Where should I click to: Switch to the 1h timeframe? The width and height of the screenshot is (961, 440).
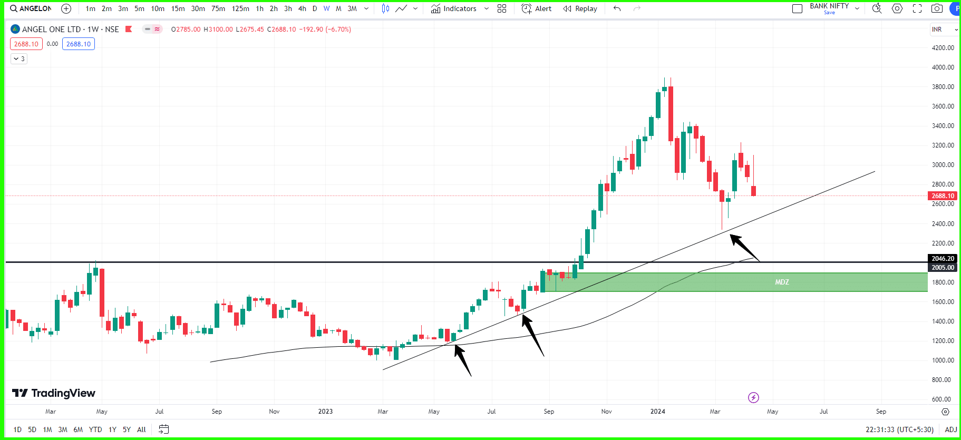(x=259, y=8)
